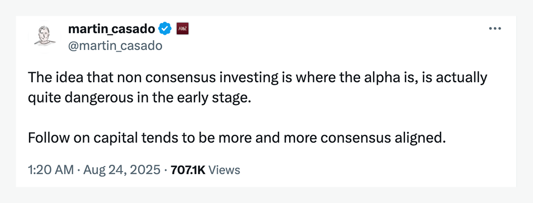
Task: Click the word "actually" in the tweet
Action: click(461, 78)
